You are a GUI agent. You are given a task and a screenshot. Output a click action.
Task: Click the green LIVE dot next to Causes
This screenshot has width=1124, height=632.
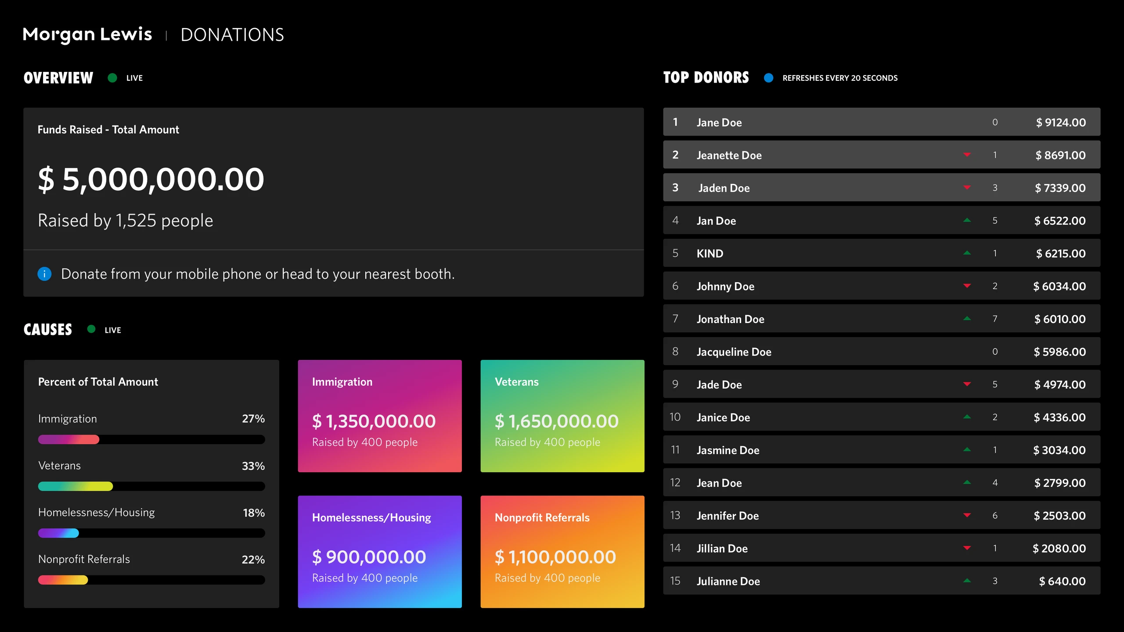coord(91,329)
